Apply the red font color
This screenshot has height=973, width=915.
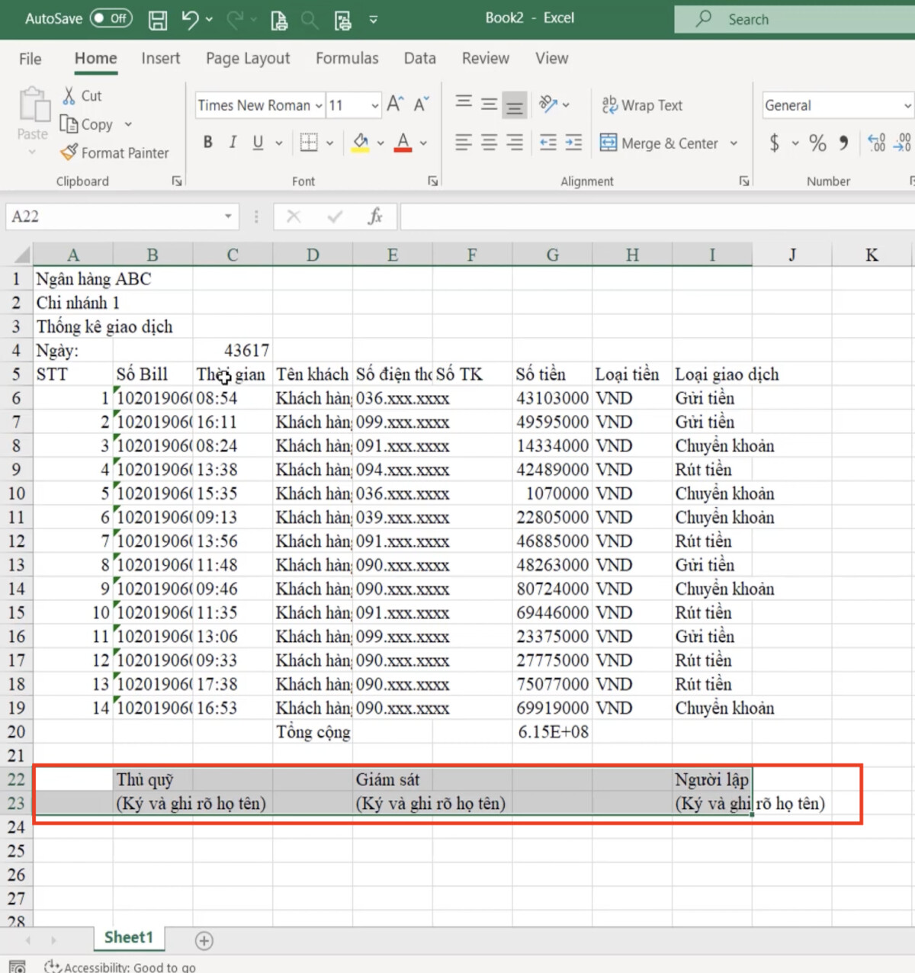pyautogui.click(x=403, y=143)
